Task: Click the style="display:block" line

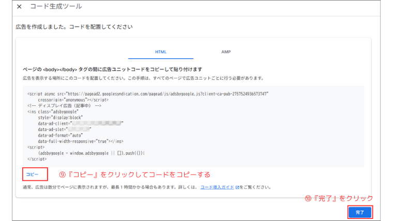Action: 61,118
